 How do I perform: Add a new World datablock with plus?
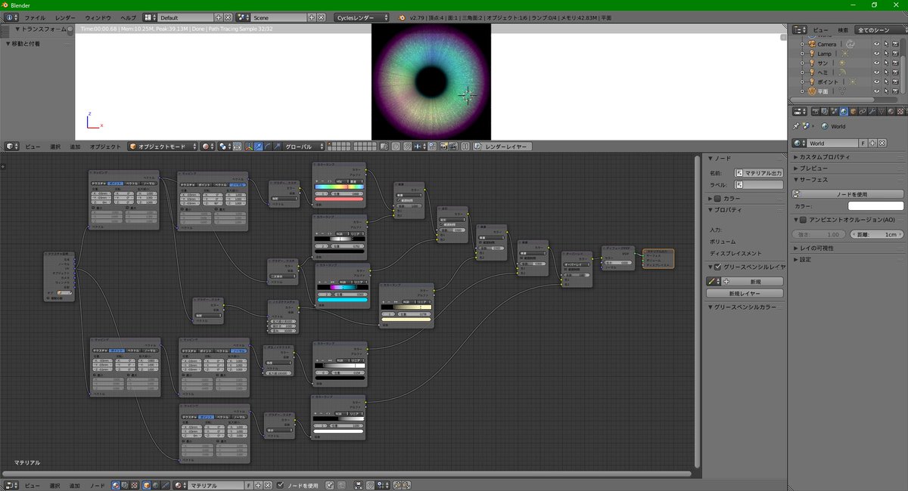coord(872,143)
